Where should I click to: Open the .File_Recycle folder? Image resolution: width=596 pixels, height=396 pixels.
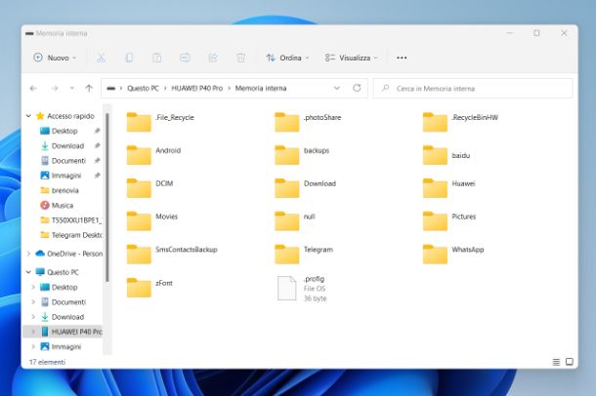click(160, 122)
